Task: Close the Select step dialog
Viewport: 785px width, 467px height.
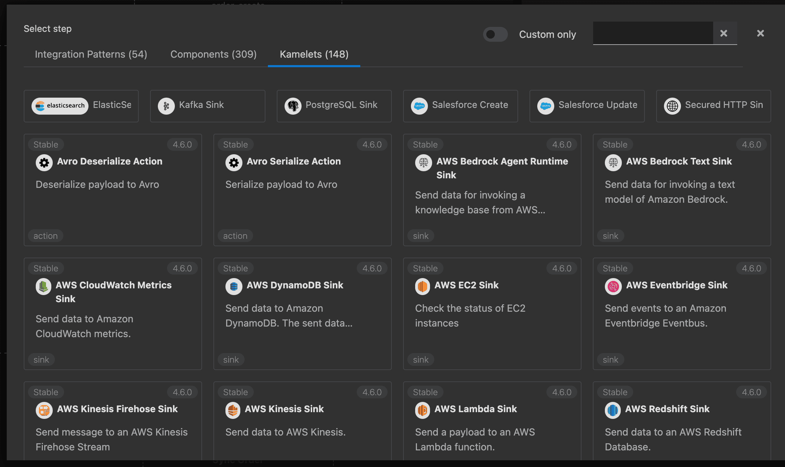Action: tap(760, 33)
